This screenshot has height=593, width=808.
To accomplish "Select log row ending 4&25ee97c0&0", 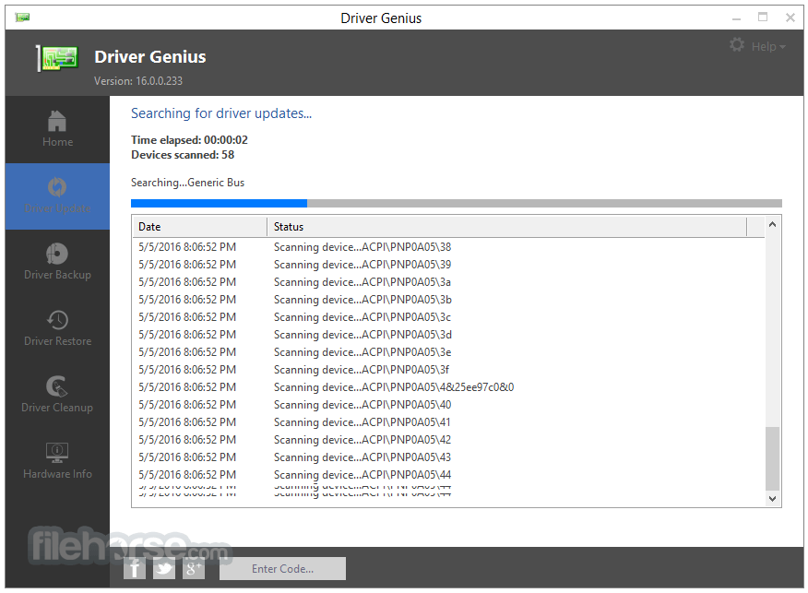I will (x=448, y=387).
